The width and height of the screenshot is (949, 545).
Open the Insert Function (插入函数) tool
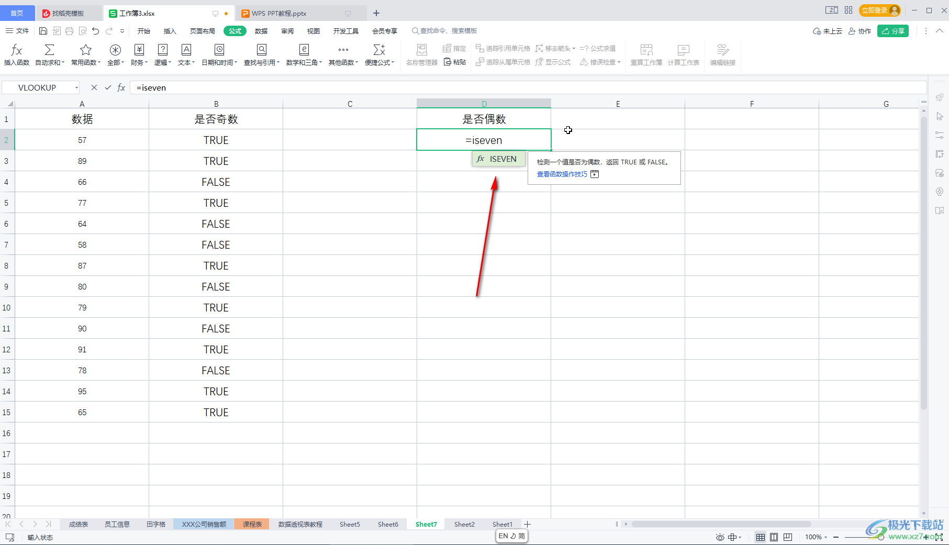[x=17, y=55]
